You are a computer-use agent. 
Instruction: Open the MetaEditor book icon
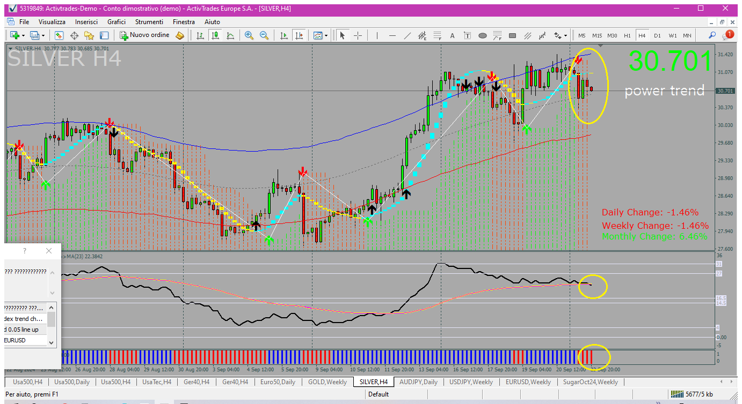click(x=180, y=35)
